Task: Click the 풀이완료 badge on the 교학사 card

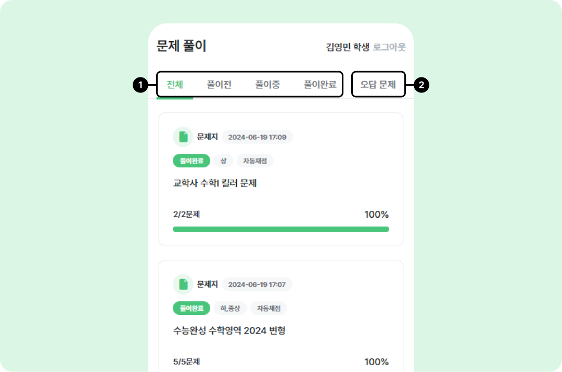Action: (x=191, y=161)
